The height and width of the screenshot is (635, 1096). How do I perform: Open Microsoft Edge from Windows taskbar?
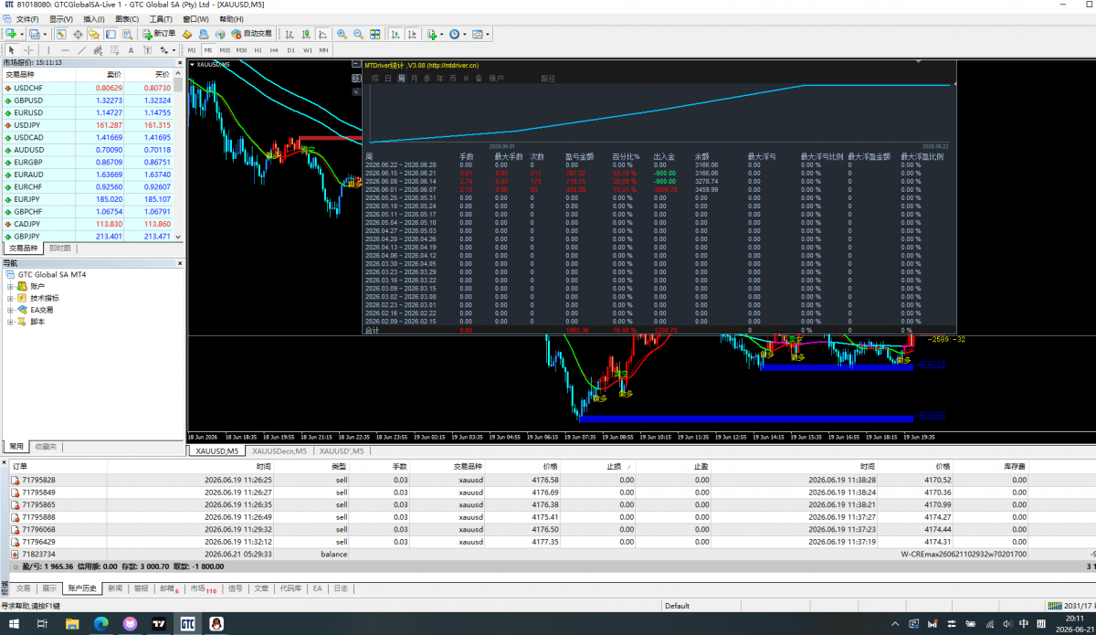(x=101, y=623)
